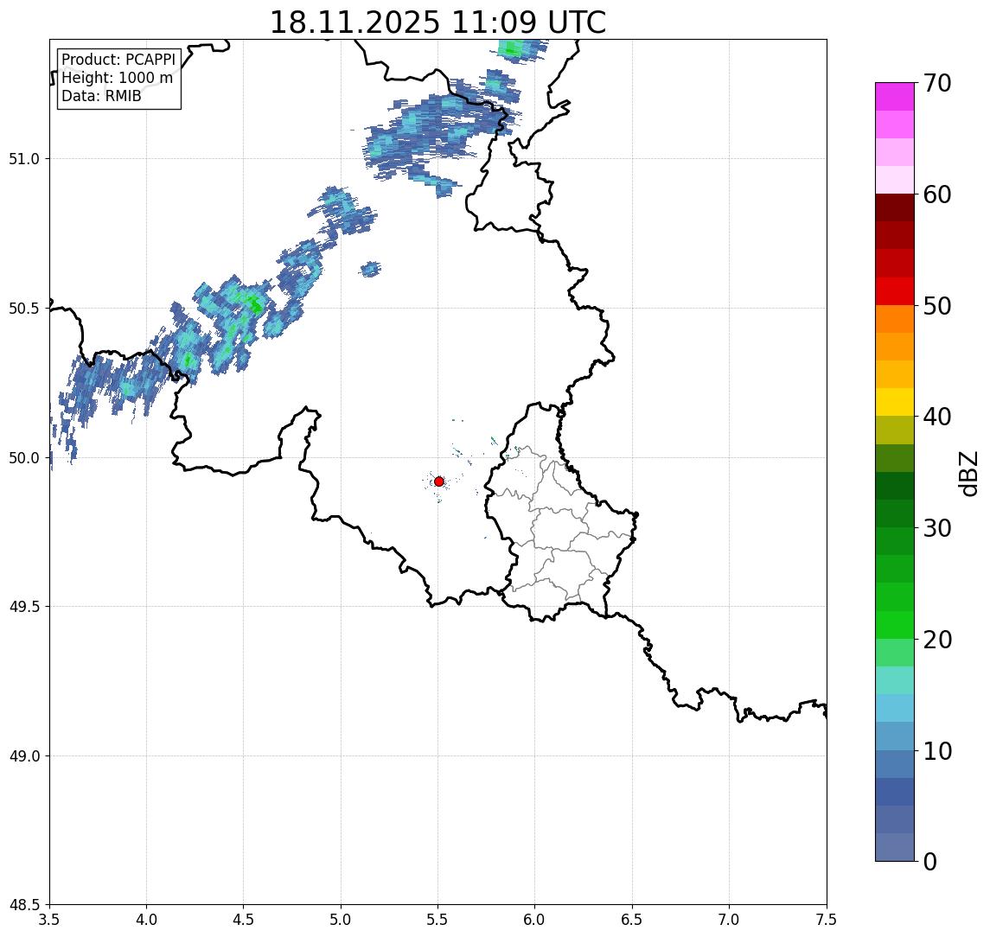Click the small isolated echo near 5.15°E 50.63°N
Screen dimensions: 990x937
coord(371,269)
